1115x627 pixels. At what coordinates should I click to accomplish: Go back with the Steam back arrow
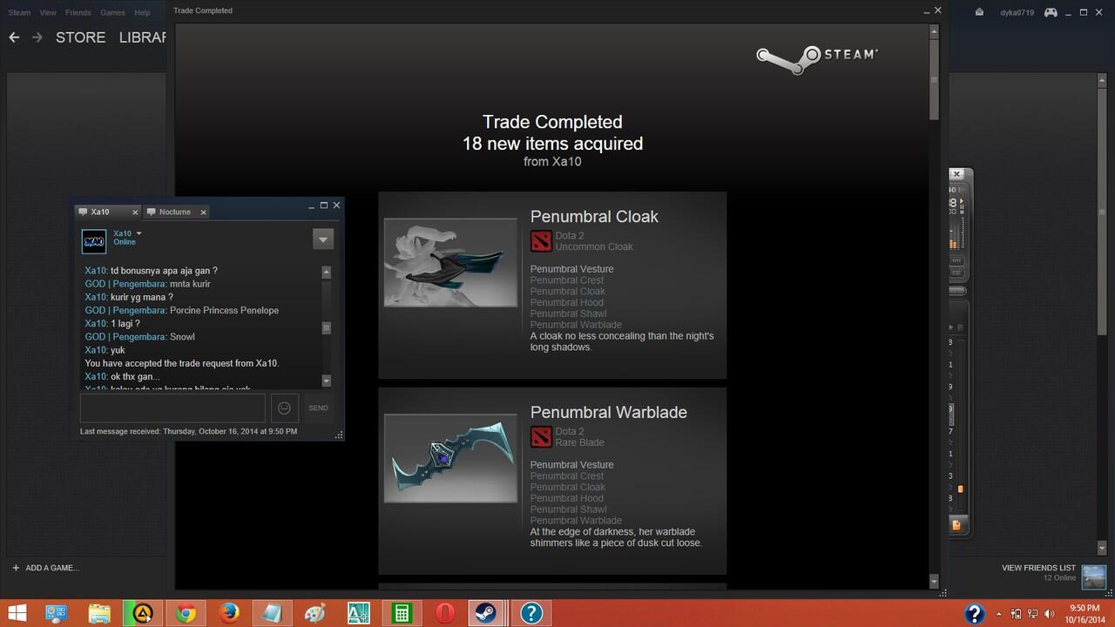click(x=13, y=37)
